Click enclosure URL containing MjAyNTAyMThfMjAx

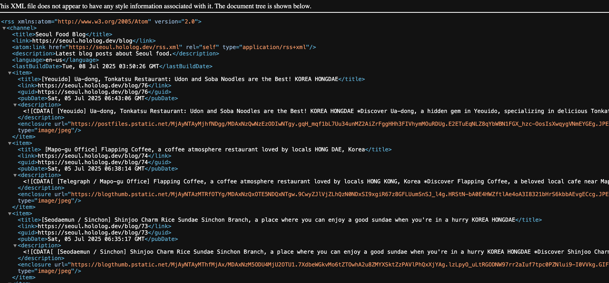340,265
